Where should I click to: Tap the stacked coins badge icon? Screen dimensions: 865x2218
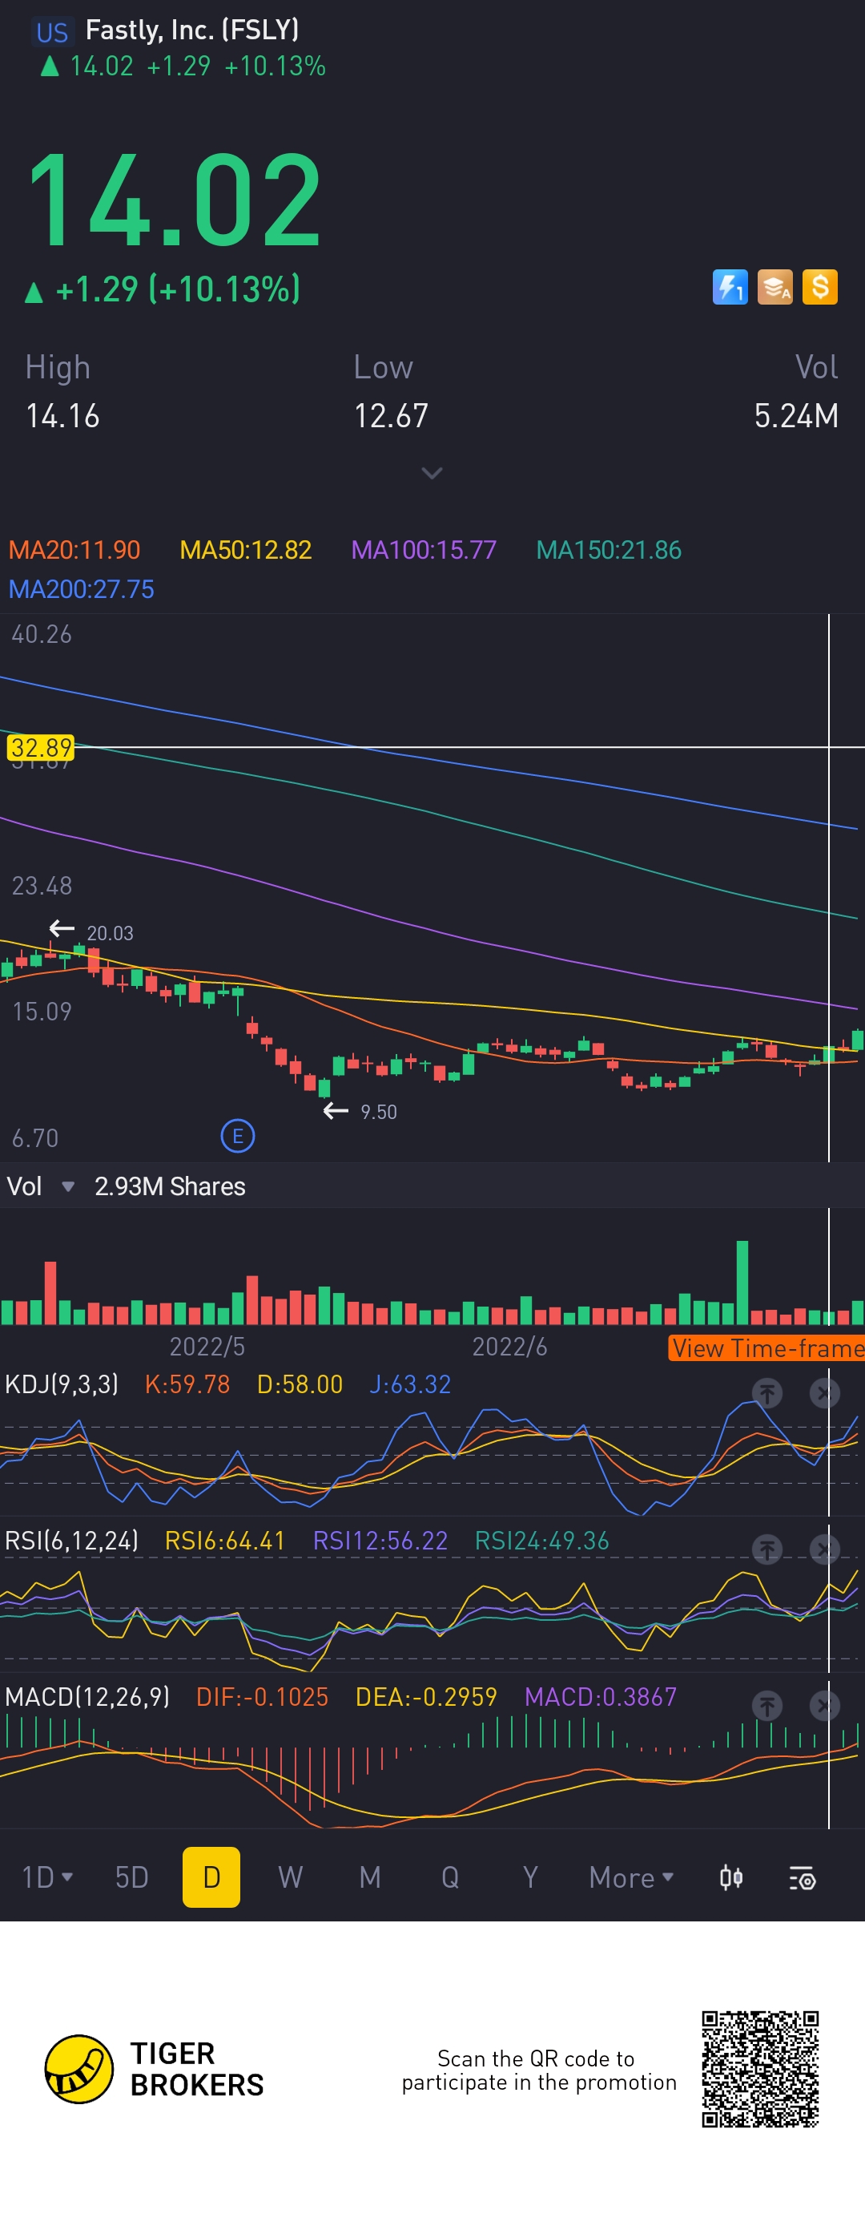tap(774, 288)
